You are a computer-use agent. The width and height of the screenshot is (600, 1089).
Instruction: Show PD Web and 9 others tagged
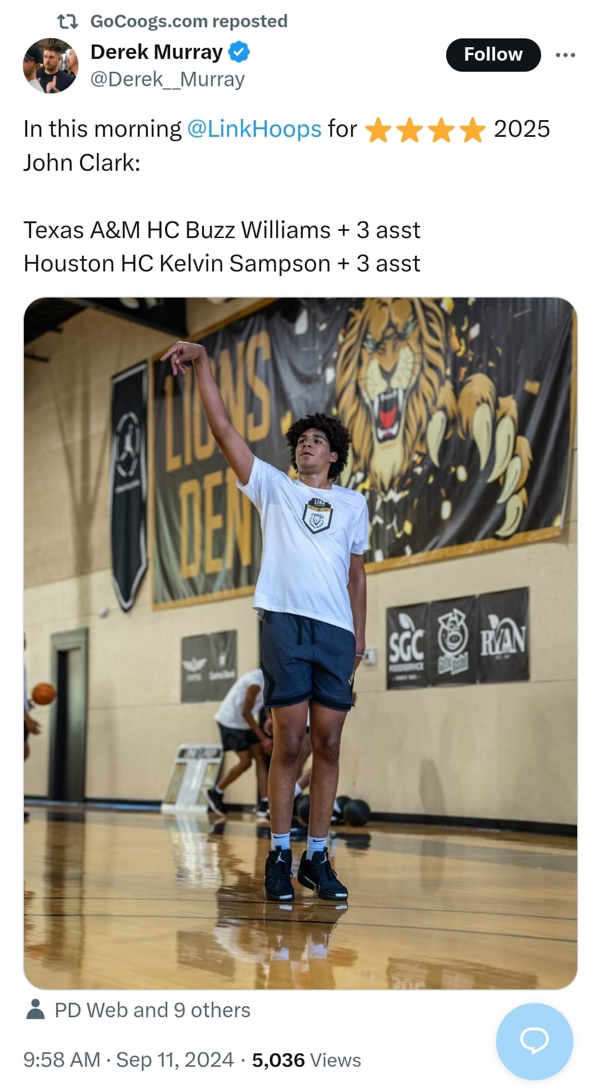152,1010
